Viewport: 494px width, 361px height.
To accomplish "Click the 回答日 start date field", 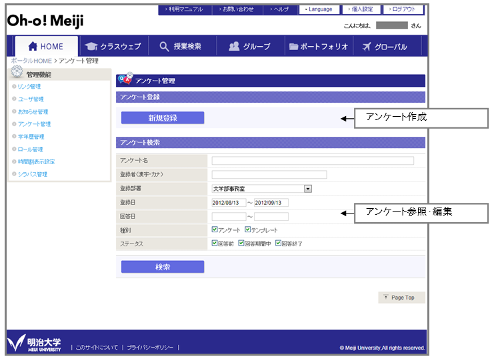I will coord(229,216).
